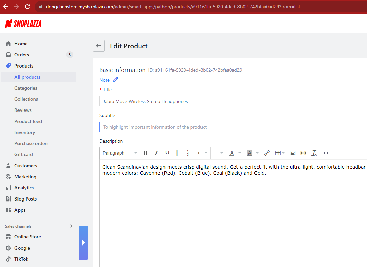Insert an image into the description

(x=293, y=153)
